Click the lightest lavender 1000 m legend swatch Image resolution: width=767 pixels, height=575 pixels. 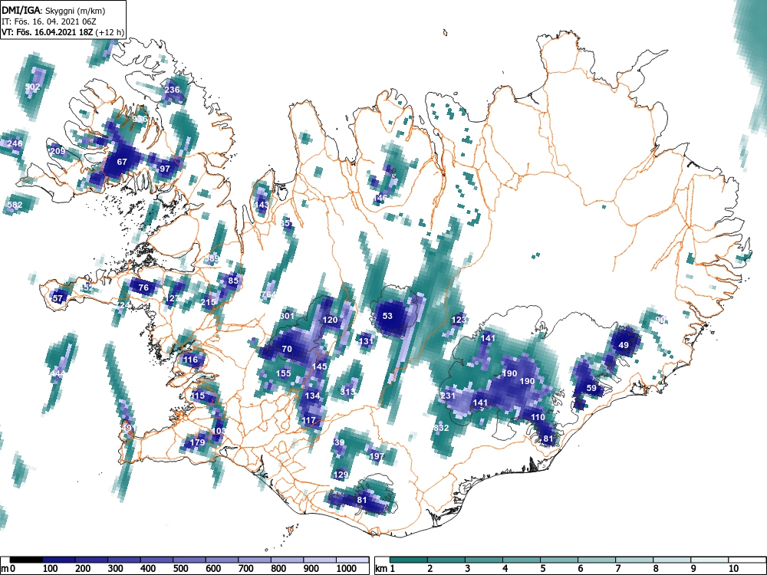tap(353, 560)
